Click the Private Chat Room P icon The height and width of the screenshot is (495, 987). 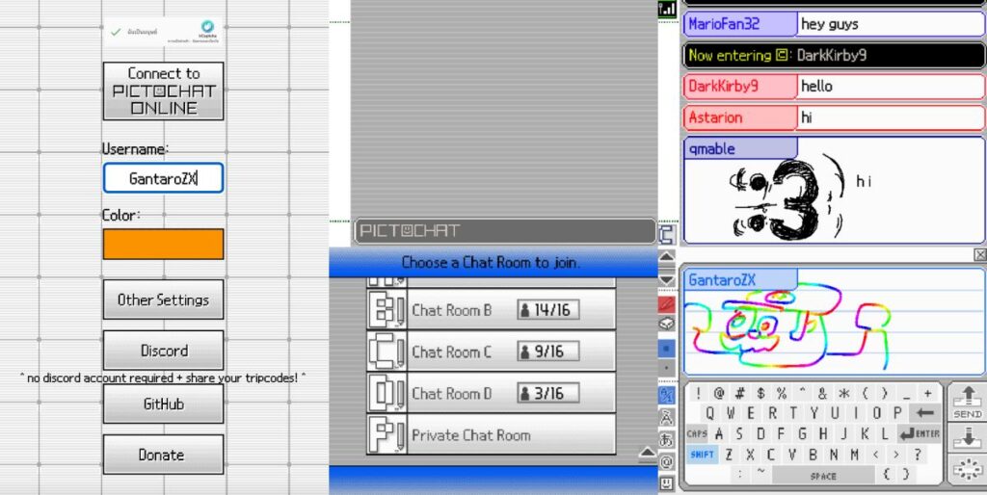click(x=387, y=434)
